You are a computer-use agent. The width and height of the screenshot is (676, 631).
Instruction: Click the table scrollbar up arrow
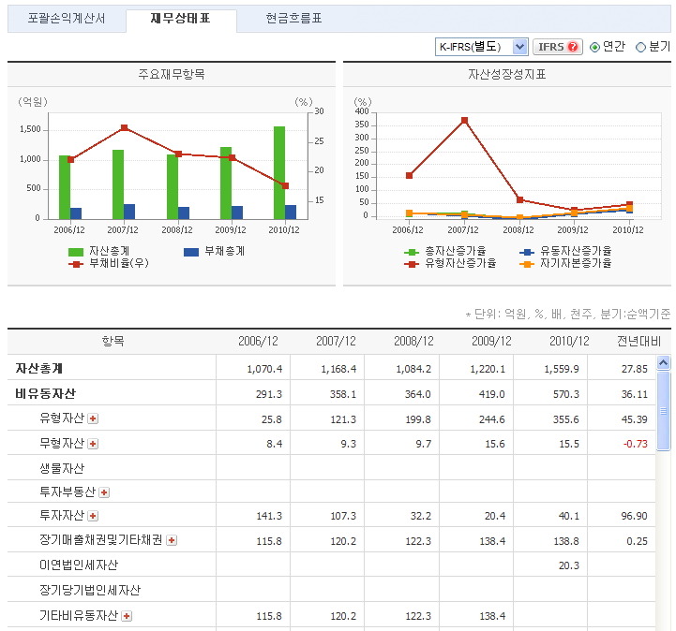pos(664,362)
